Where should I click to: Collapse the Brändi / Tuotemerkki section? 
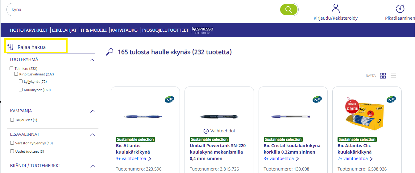pyautogui.click(x=93, y=166)
